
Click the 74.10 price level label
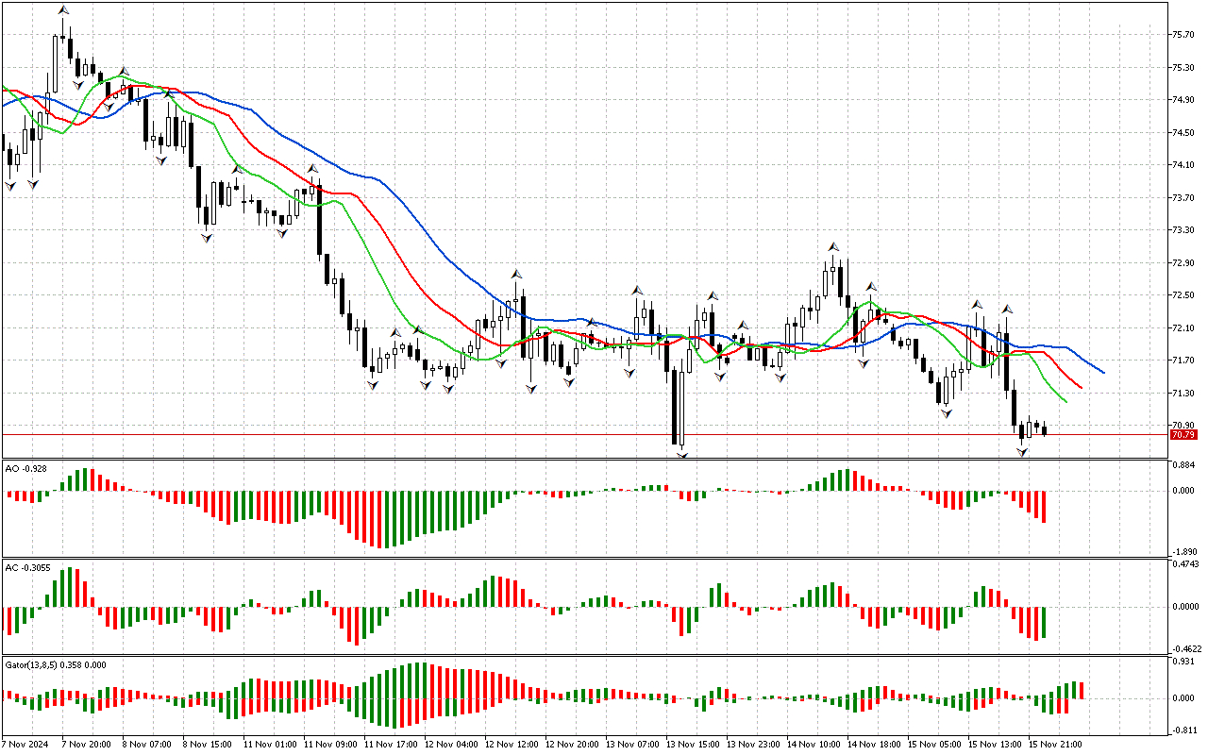[1182, 165]
